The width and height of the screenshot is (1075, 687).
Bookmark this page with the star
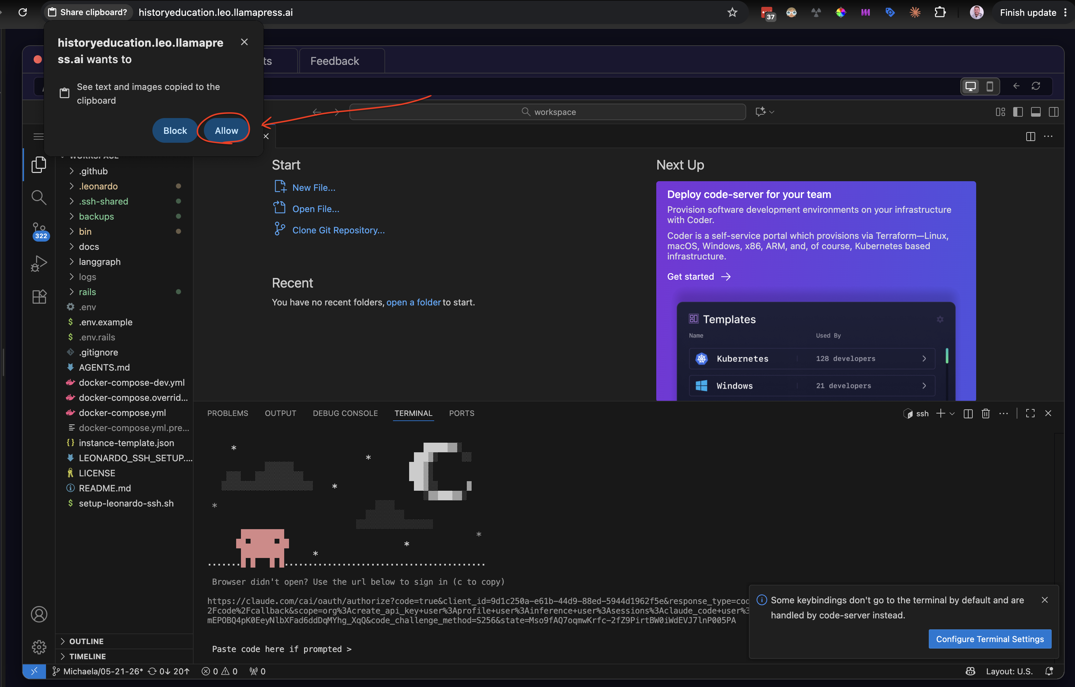(732, 12)
